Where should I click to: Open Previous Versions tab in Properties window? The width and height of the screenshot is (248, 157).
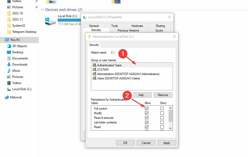[x=128, y=30]
